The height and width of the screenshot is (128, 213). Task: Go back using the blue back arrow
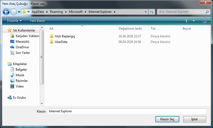point(6,12)
